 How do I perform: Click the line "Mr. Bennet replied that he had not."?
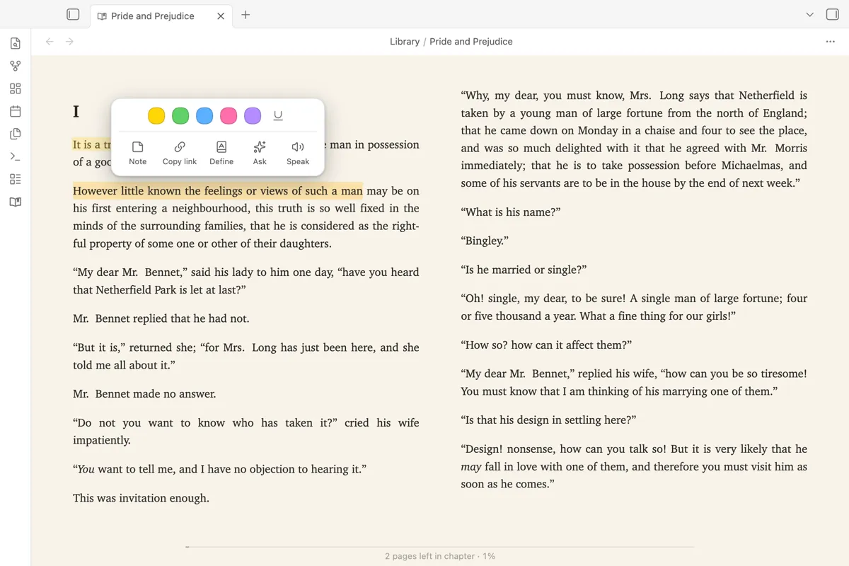[161, 318]
